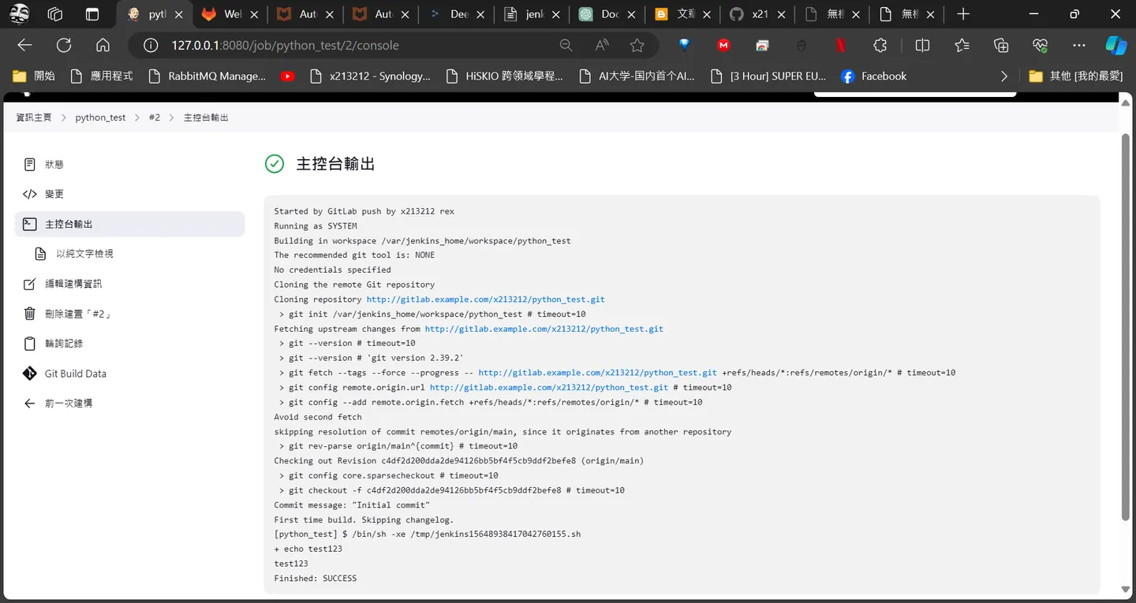Open the browser extensions puzzle icon

coord(880,46)
